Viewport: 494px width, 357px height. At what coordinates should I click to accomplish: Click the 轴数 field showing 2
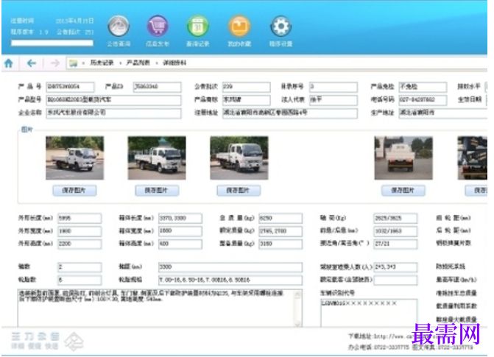click(80, 267)
